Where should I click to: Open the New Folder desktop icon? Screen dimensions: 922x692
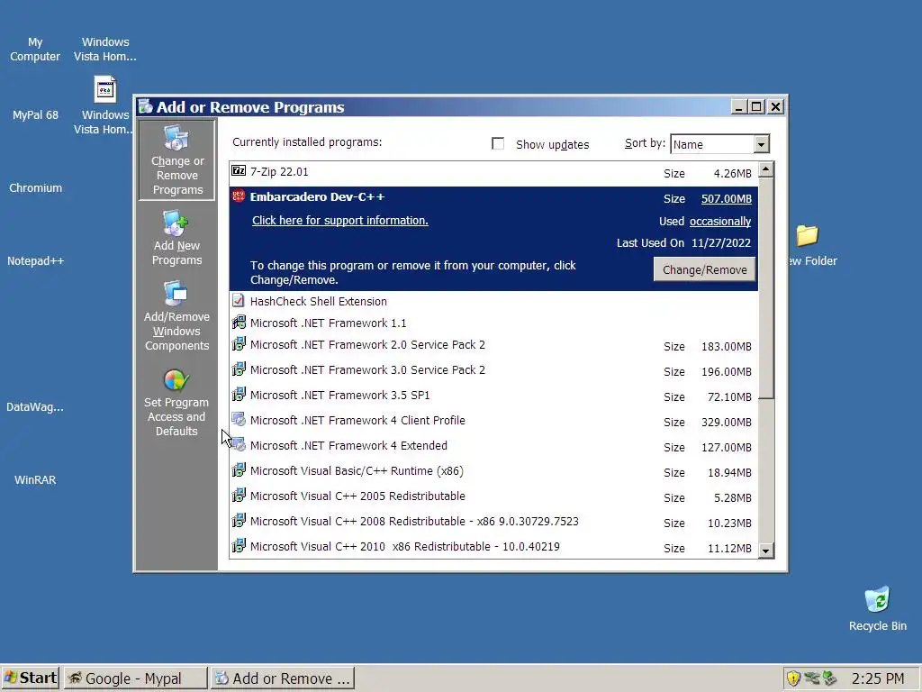807,235
